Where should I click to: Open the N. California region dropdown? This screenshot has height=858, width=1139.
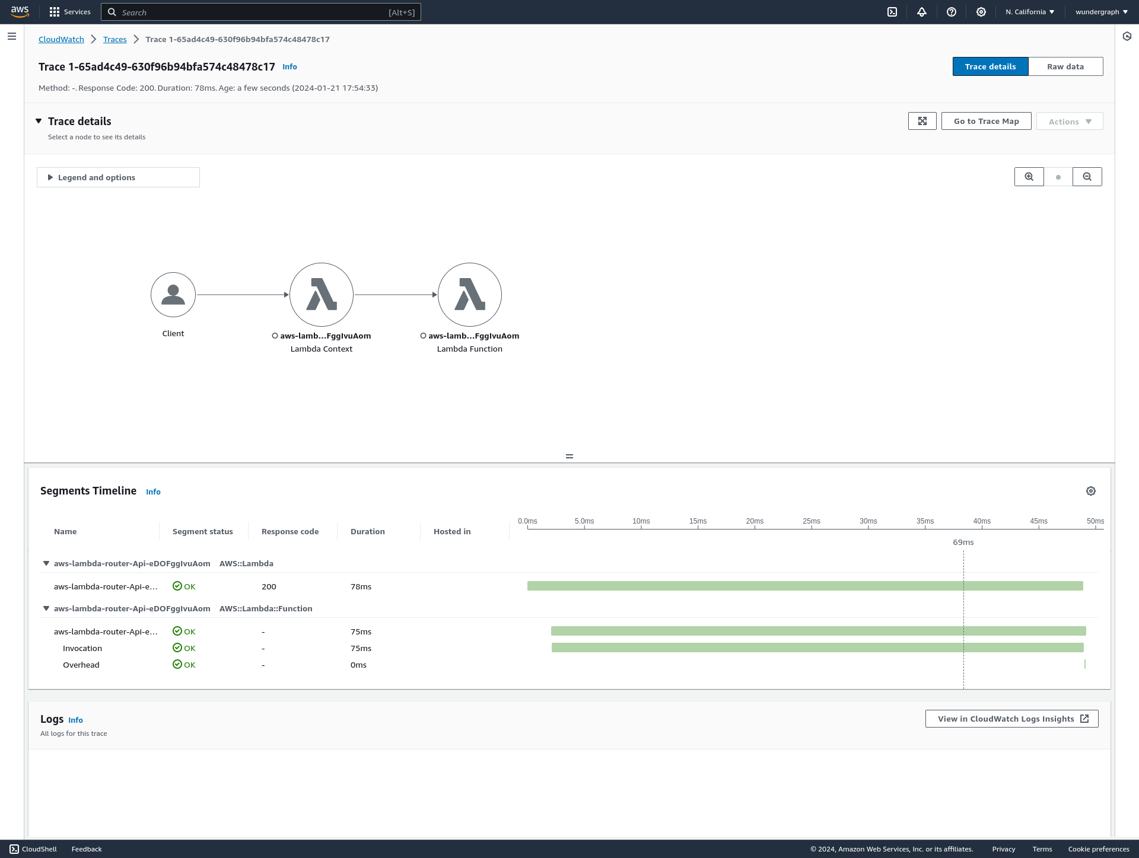click(1029, 12)
